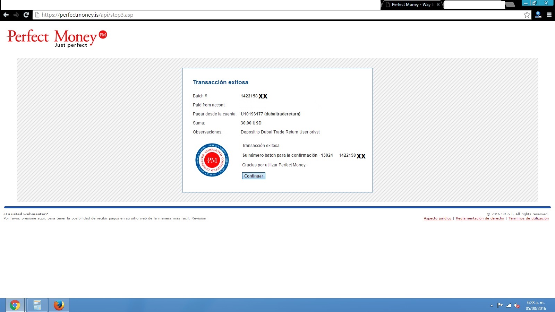
Task: Open the Aspecto jurídico link
Action: pyautogui.click(x=437, y=218)
